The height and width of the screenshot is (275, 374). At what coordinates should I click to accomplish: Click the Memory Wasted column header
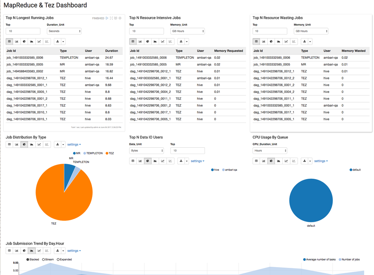point(353,51)
